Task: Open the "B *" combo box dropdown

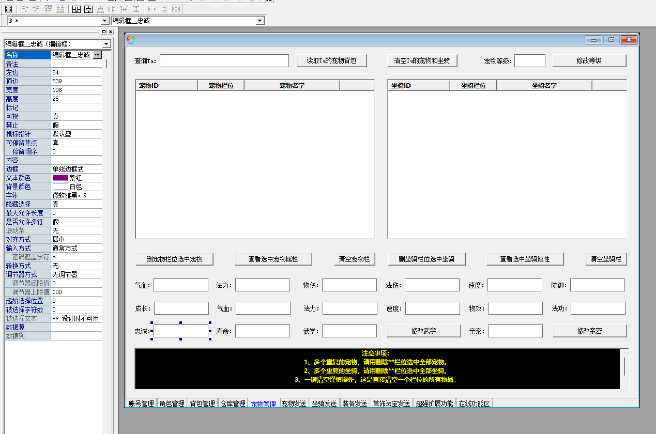Action: pyautogui.click(x=104, y=21)
